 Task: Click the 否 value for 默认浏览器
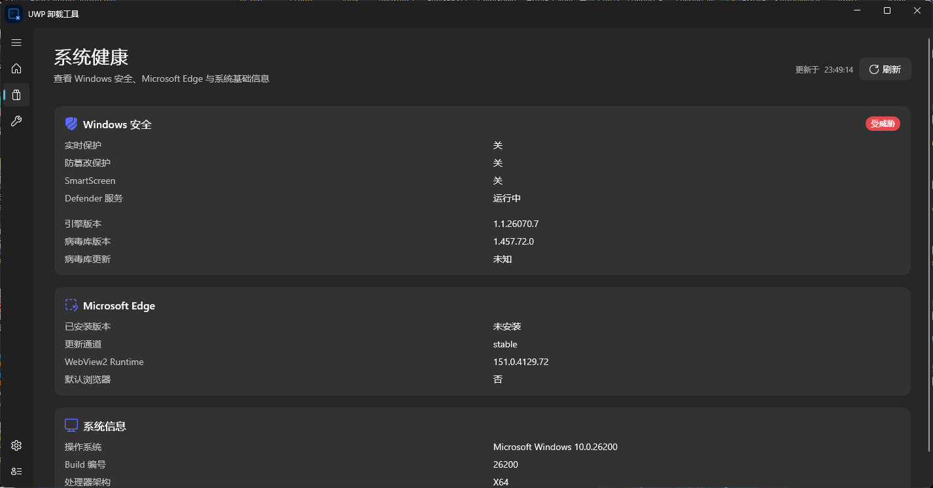tap(498, 379)
